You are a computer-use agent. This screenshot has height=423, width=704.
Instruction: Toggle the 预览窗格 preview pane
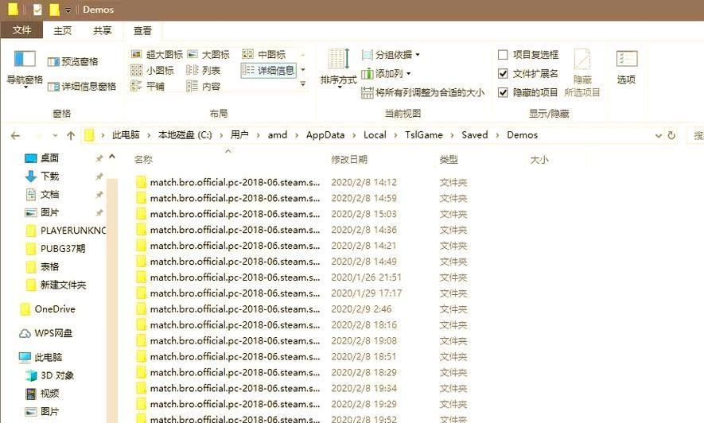click(72, 61)
